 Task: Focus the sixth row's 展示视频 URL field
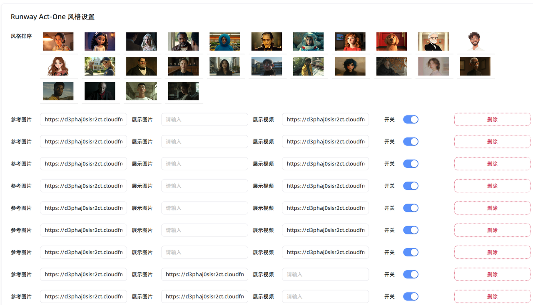325,230
